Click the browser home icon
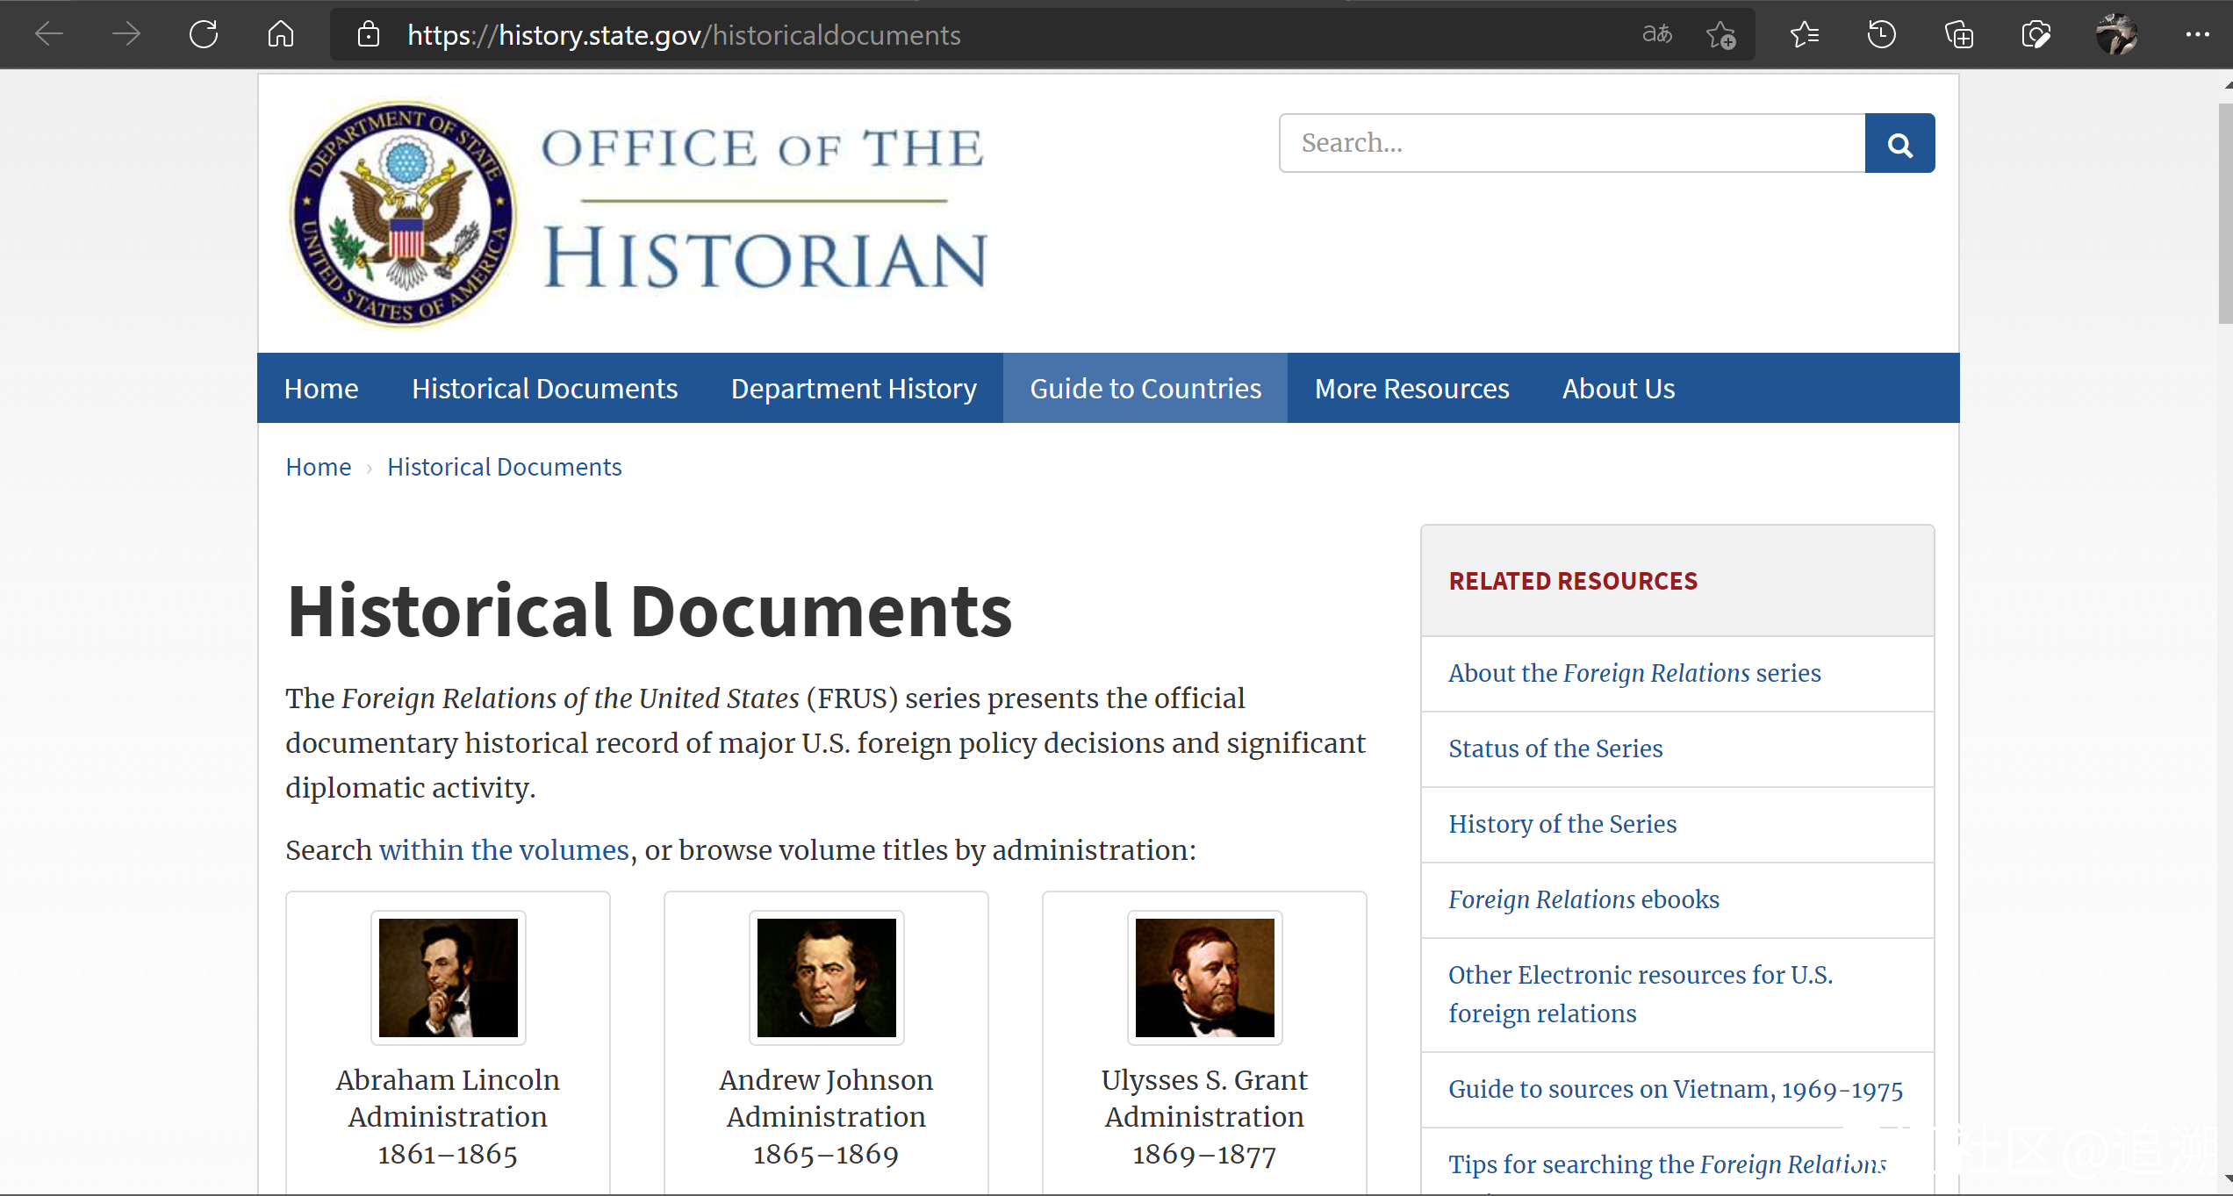Image resolution: width=2233 pixels, height=1196 pixels. 281,35
